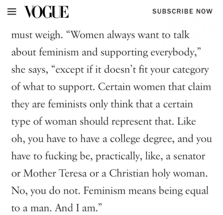Click the word "feminists" in the article
223x215 pixels.
point(67,104)
